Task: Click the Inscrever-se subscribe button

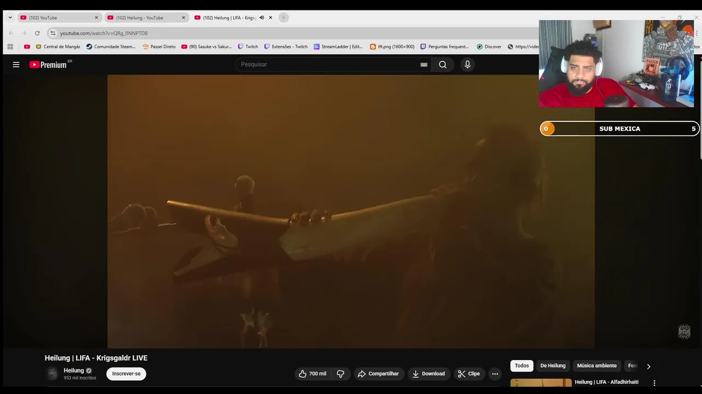Action: (x=126, y=374)
